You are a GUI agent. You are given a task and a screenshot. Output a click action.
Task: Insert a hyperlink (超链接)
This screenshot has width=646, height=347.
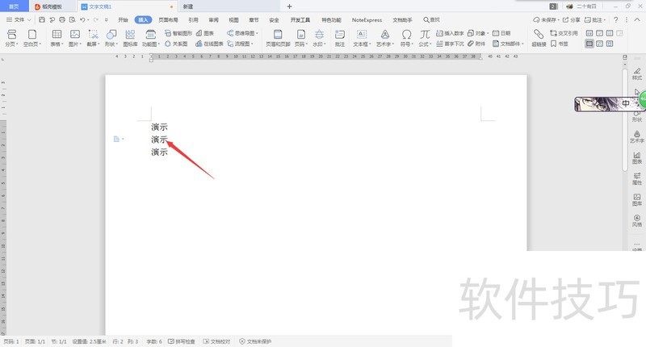539,37
